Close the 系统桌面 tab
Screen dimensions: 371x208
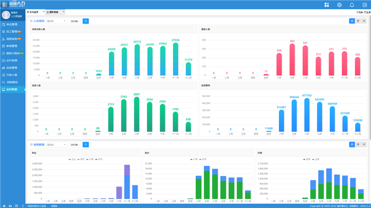tap(44, 12)
